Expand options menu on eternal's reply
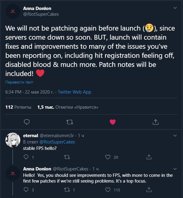This screenshot has width=183, height=198. (x=175, y=136)
